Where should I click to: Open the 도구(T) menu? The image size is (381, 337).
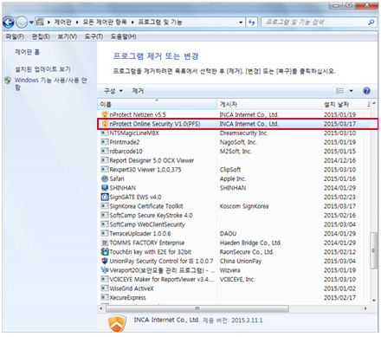pos(94,36)
